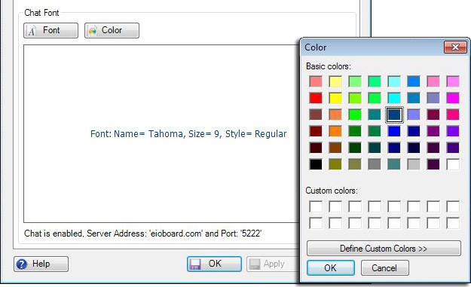Pick the pale yellow swatch in top row
This screenshot has height=287, width=471.
[x=335, y=81]
